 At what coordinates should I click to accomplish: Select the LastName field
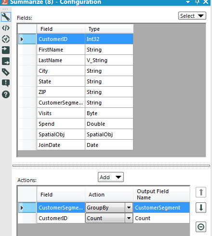[61, 60]
